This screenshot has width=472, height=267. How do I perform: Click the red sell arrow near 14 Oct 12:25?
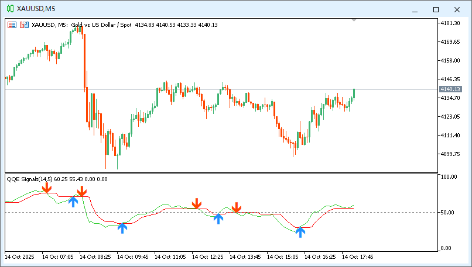pyautogui.click(x=197, y=203)
